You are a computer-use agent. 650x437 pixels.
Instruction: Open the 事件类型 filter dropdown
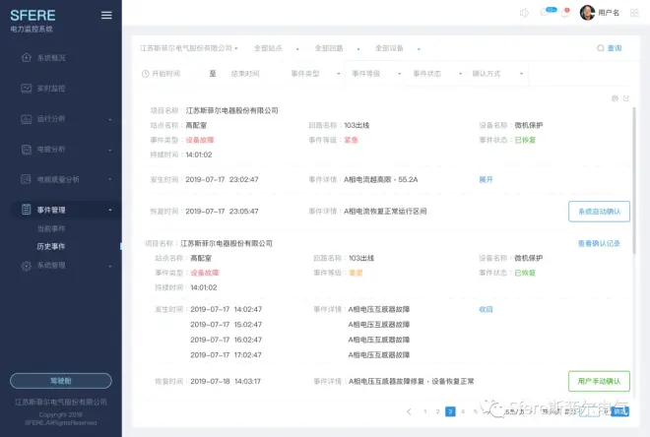tap(315, 74)
